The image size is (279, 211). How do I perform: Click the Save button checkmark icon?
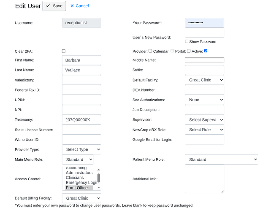48,6
